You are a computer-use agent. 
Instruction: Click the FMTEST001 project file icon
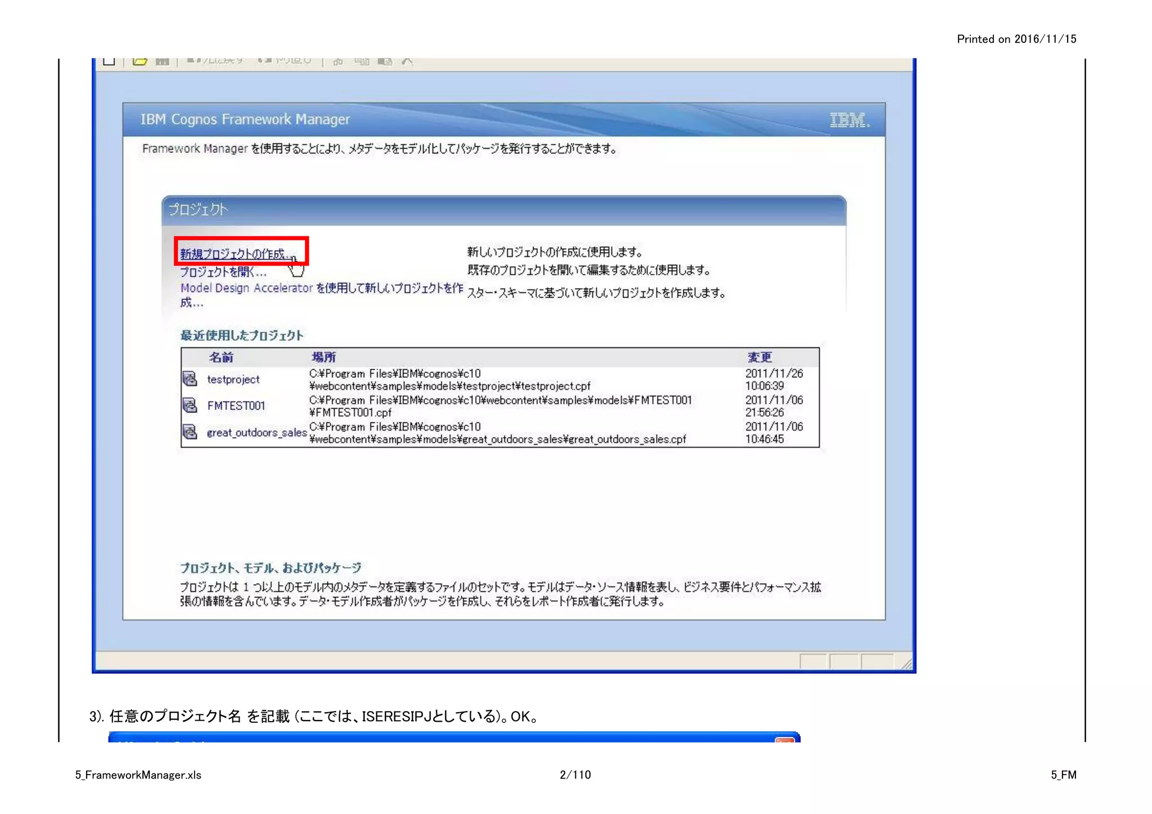click(190, 405)
